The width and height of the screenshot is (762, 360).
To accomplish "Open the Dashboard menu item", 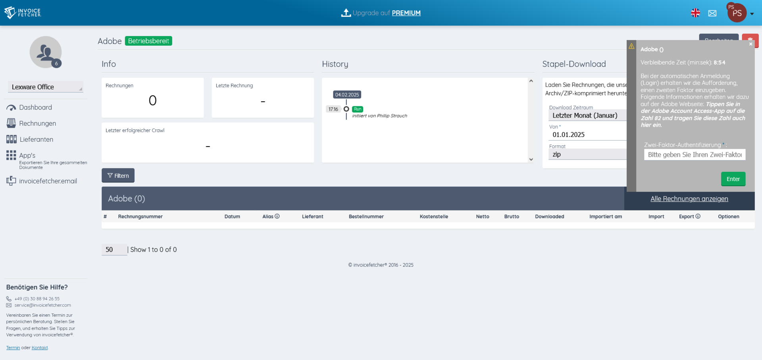I will 35,108.
